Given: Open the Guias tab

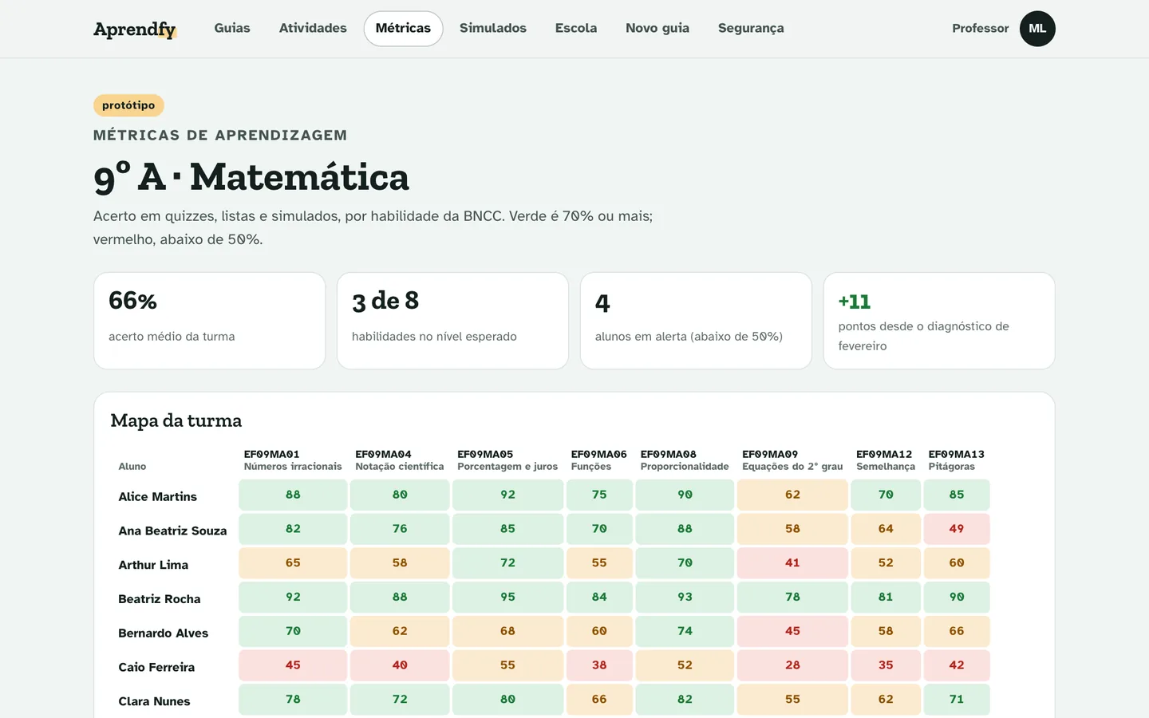Looking at the screenshot, I should (x=232, y=29).
